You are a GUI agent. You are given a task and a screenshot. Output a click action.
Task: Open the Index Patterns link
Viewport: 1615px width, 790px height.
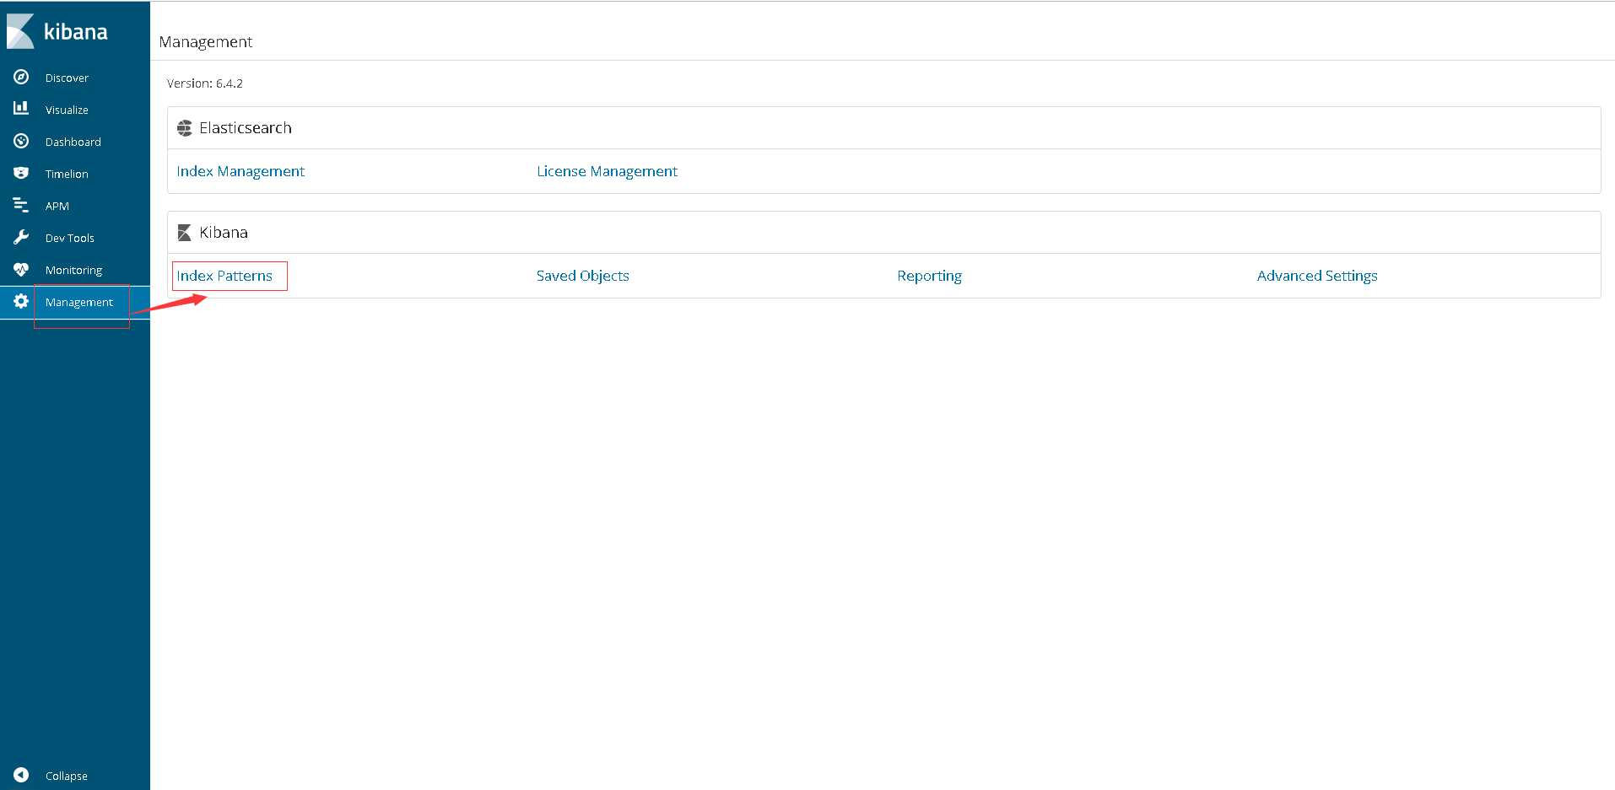[x=224, y=276]
